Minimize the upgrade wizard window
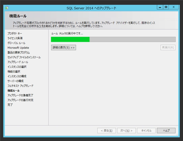The image size is (183, 141). click(160, 7)
